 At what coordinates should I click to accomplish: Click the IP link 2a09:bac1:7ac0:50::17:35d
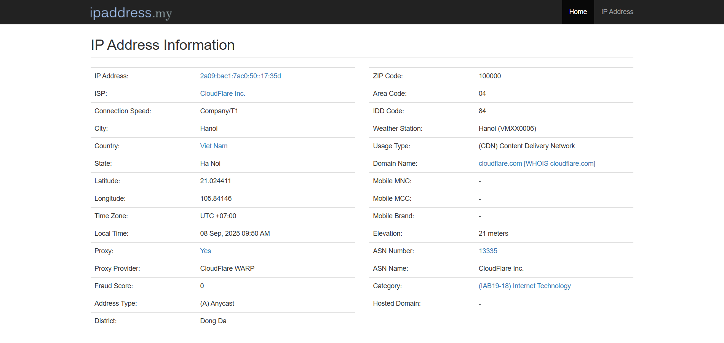[x=240, y=76]
